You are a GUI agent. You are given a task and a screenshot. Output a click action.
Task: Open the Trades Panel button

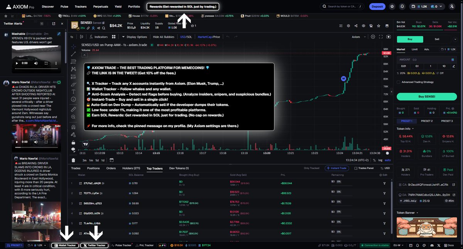click(x=364, y=168)
